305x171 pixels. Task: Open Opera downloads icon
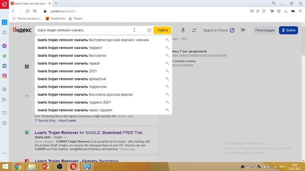(286, 11)
